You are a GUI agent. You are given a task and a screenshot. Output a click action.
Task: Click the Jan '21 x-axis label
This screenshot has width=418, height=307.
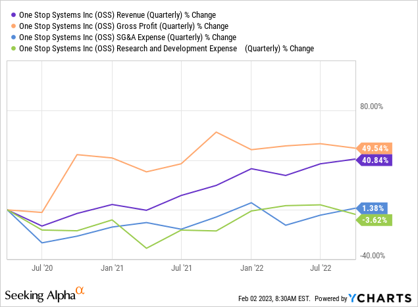(x=112, y=268)
